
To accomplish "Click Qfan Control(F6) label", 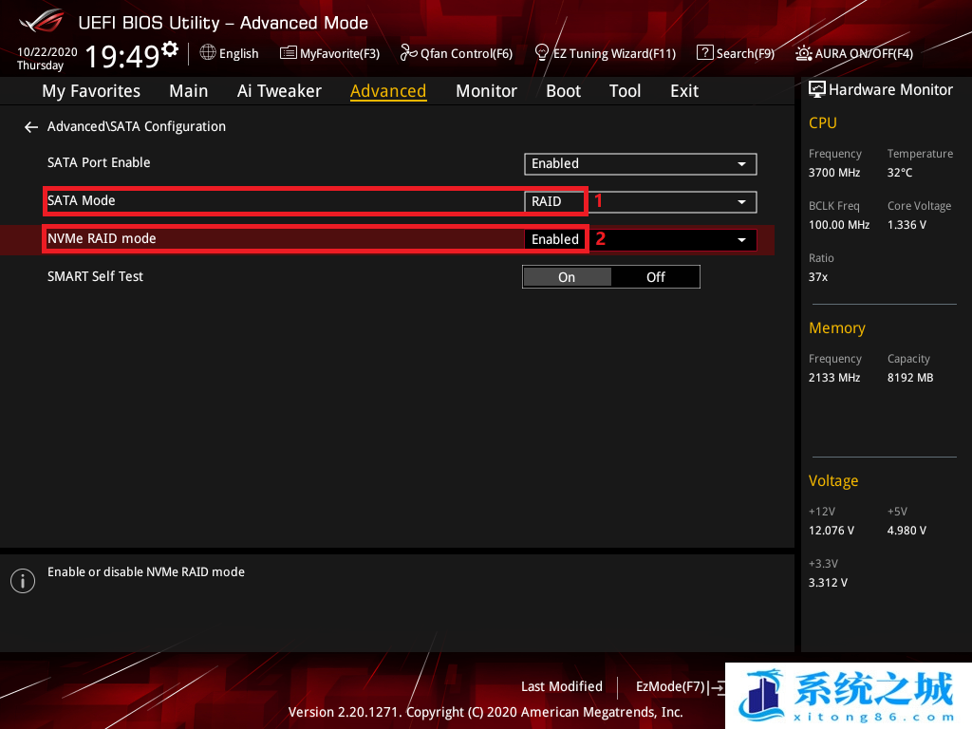I will click(x=466, y=53).
